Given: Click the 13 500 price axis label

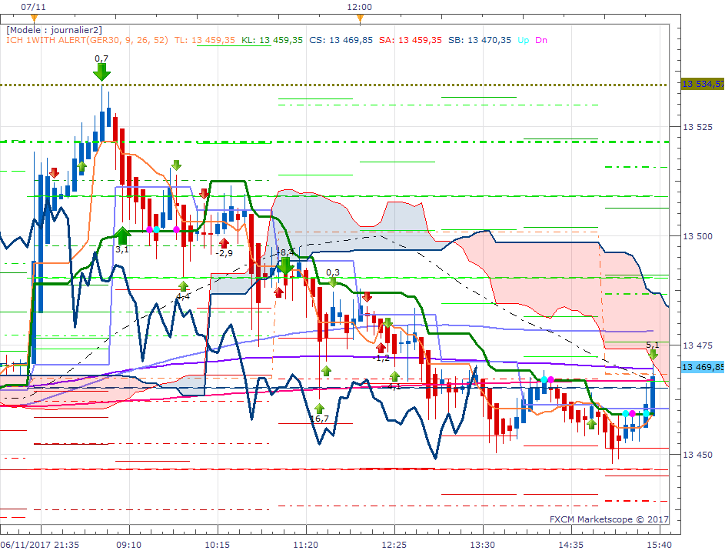Looking at the screenshot, I should coord(697,236).
